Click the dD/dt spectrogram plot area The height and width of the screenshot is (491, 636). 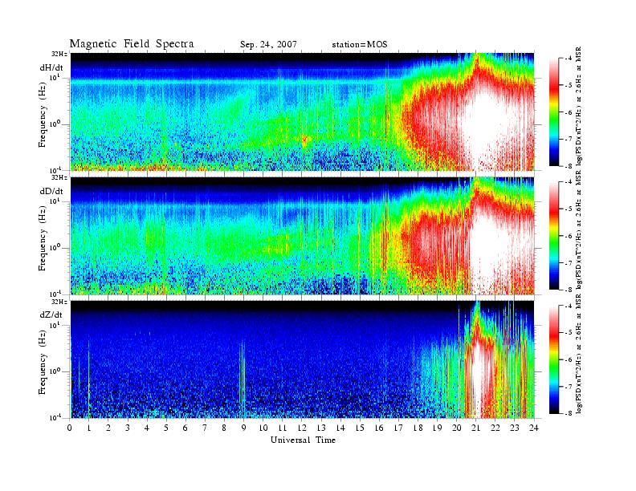302,235
